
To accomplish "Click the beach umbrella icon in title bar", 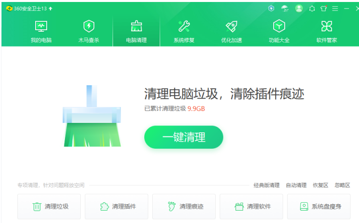I will click(285, 8).
